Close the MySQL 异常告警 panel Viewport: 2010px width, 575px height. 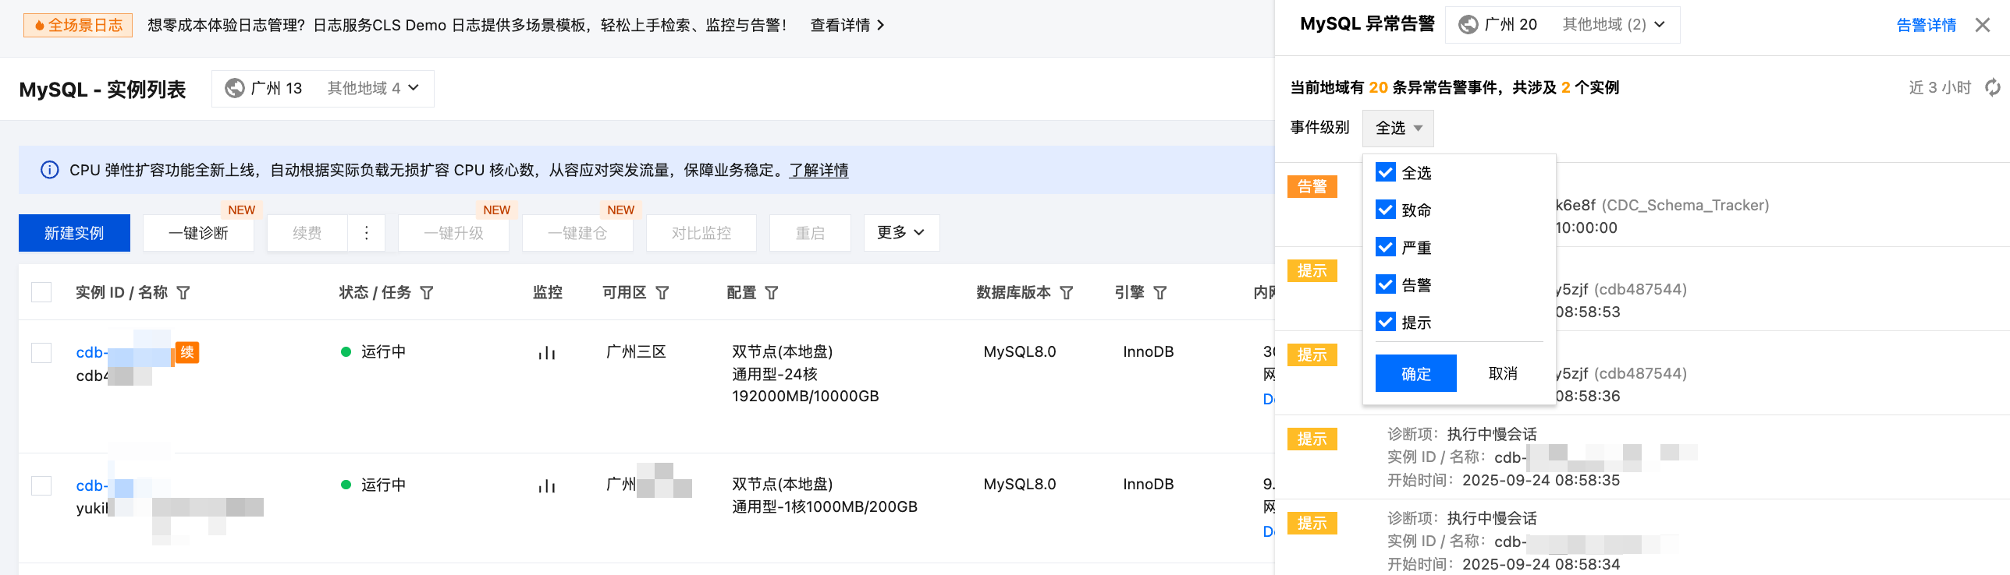point(1983,25)
